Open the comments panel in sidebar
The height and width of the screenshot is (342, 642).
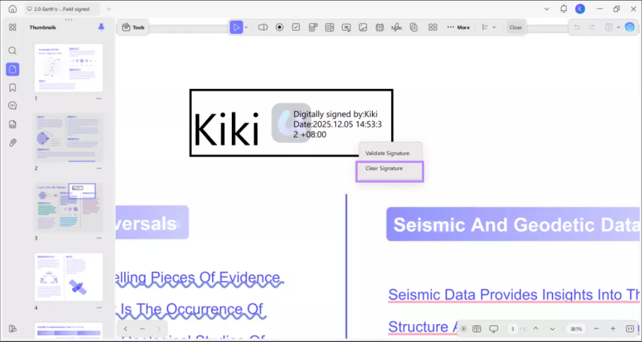coord(12,105)
